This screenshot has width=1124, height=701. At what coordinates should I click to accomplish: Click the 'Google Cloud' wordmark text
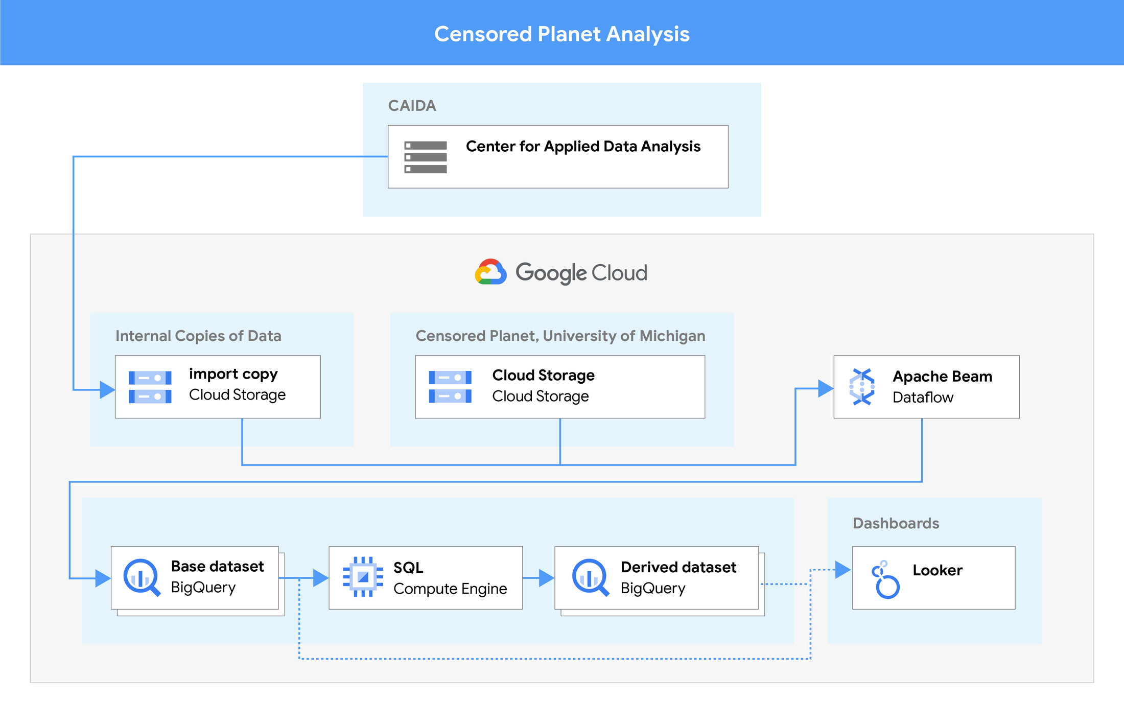click(581, 273)
